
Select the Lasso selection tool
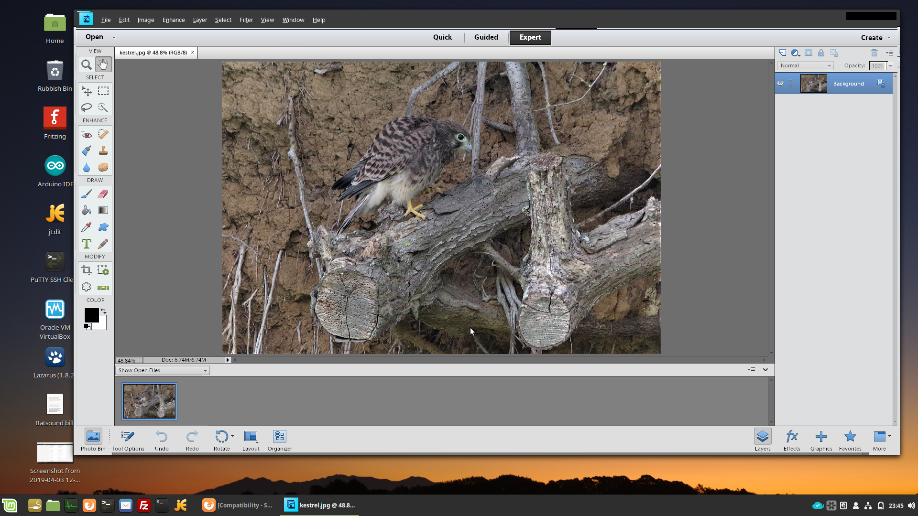[x=87, y=107]
